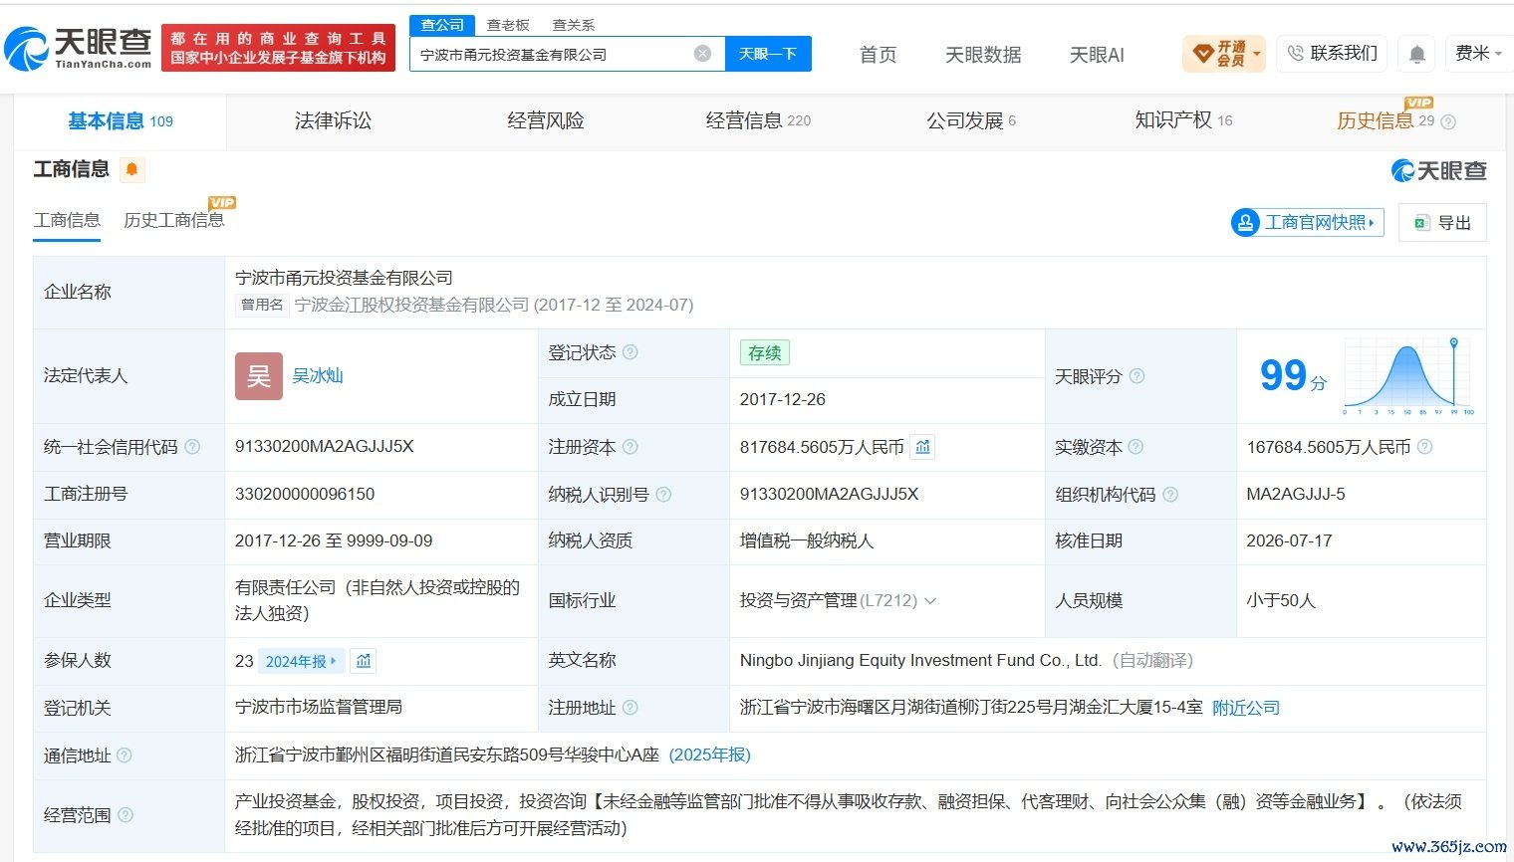1514x862 pixels.
Task: Show help for 注册资本 label
Action: (630, 447)
